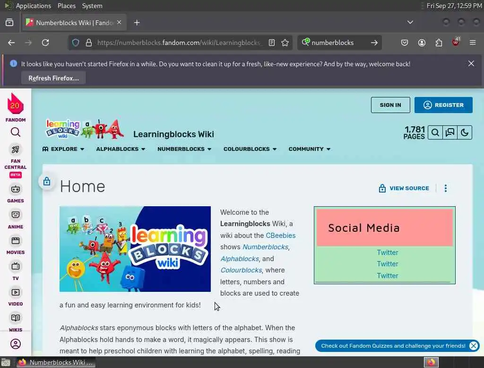
Task: Open the Applications menu
Action: [34, 6]
